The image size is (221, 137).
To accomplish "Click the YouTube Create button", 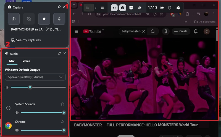I will (181, 31).
